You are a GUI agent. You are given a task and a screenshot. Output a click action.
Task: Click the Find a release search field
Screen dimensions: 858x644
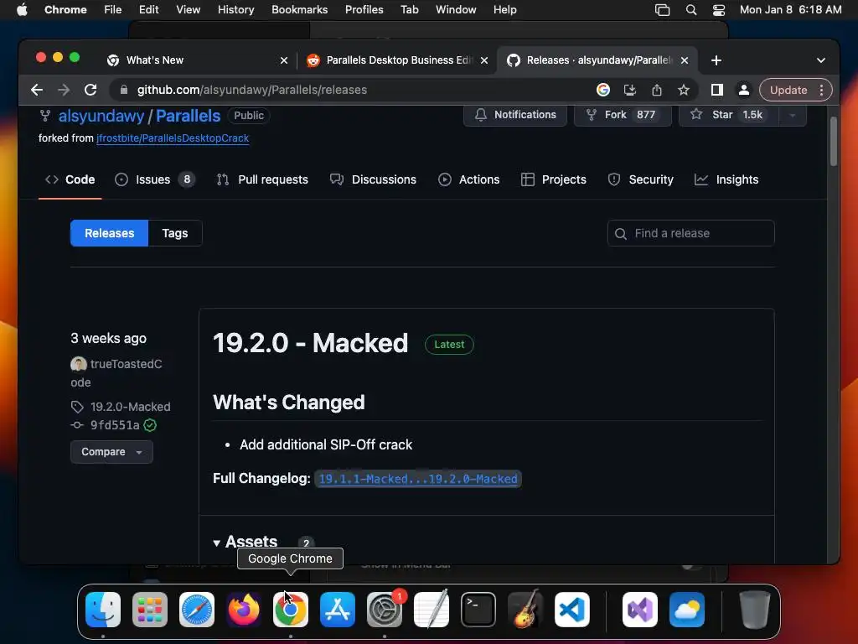coord(690,233)
